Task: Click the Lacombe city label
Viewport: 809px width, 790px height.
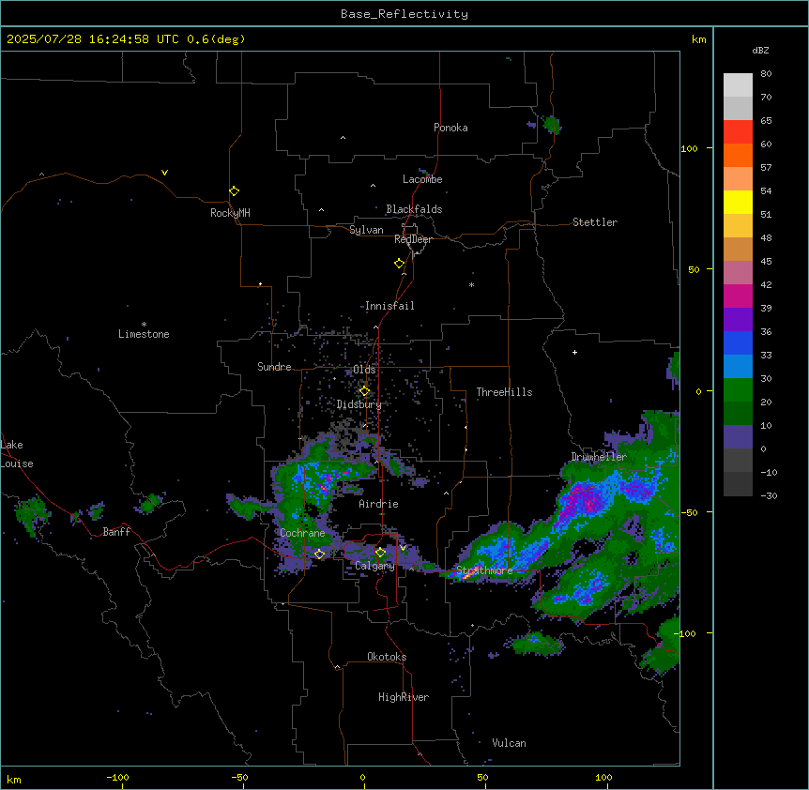Action: coord(422,179)
